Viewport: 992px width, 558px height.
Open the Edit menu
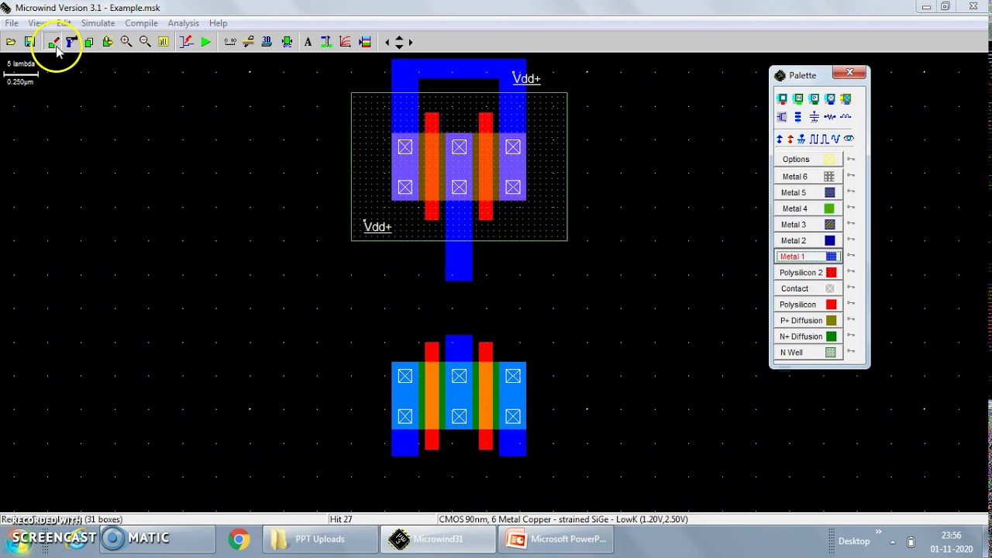(x=64, y=23)
